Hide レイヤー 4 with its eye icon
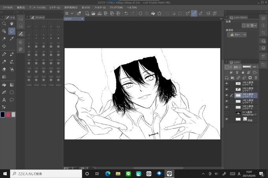This screenshot has height=178, width=268. pos(227,83)
